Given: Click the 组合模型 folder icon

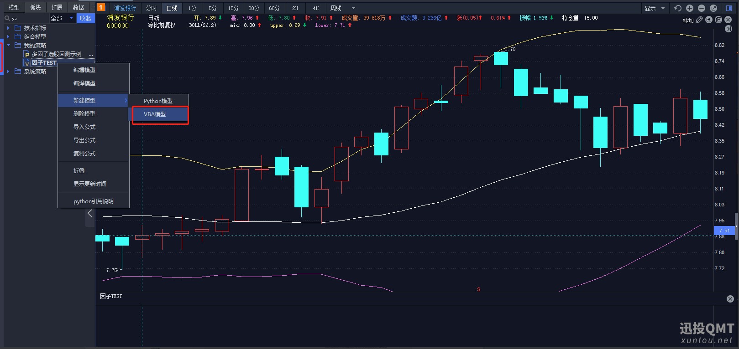Looking at the screenshot, I should coord(18,36).
